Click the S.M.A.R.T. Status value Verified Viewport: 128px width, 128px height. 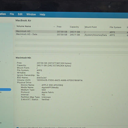click(x=45, y=99)
